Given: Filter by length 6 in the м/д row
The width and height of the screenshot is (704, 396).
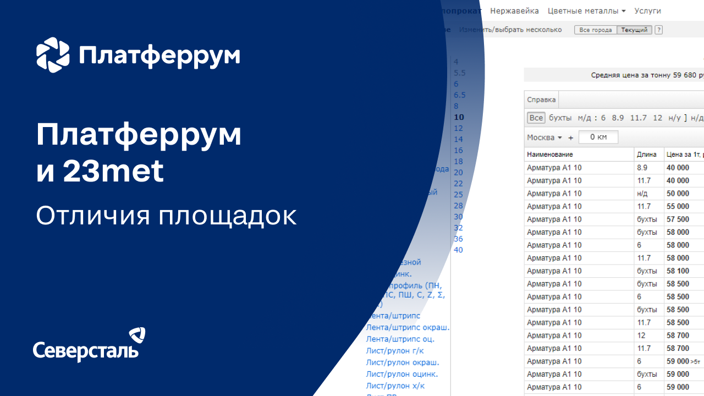Looking at the screenshot, I should pyautogui.click(x=603, y=118).
